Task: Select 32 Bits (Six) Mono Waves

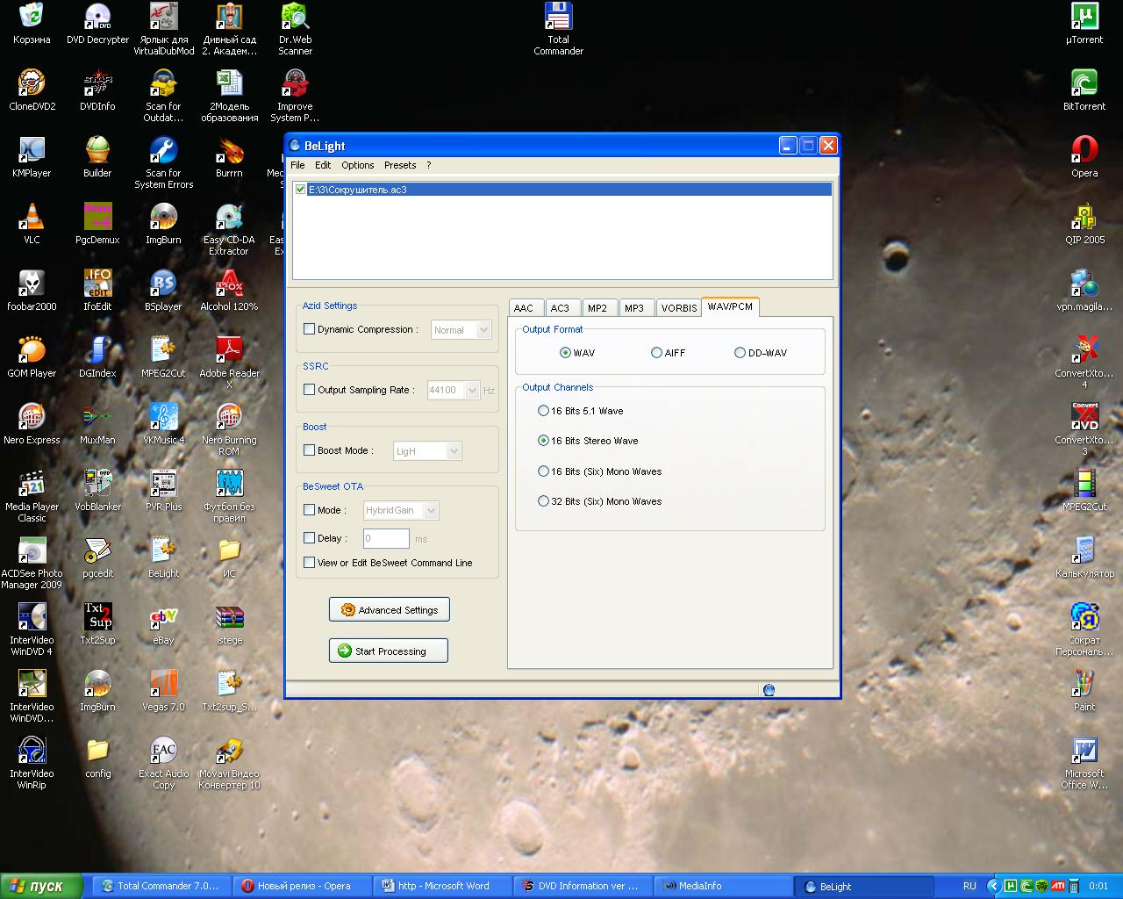Action: 543,501
